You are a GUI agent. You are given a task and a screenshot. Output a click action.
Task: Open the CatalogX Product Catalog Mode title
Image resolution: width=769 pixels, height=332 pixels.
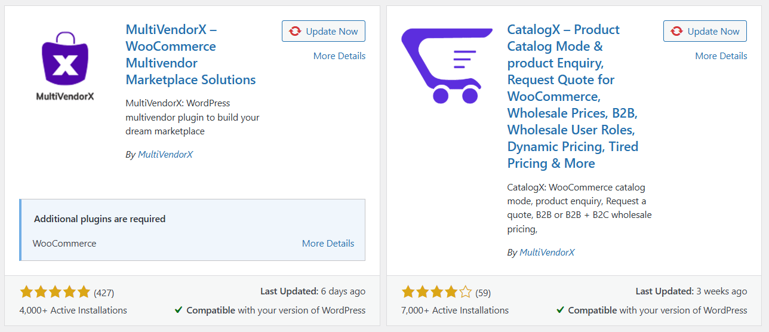573,96
